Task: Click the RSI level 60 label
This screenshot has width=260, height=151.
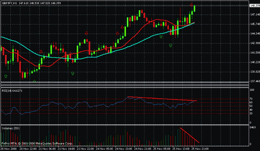Action: point(251,102)
